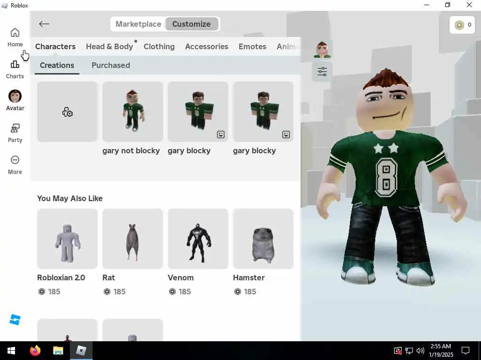Click the avatar headshot thumbnail icon
481x360 pixels.
(x=322, y=49)
